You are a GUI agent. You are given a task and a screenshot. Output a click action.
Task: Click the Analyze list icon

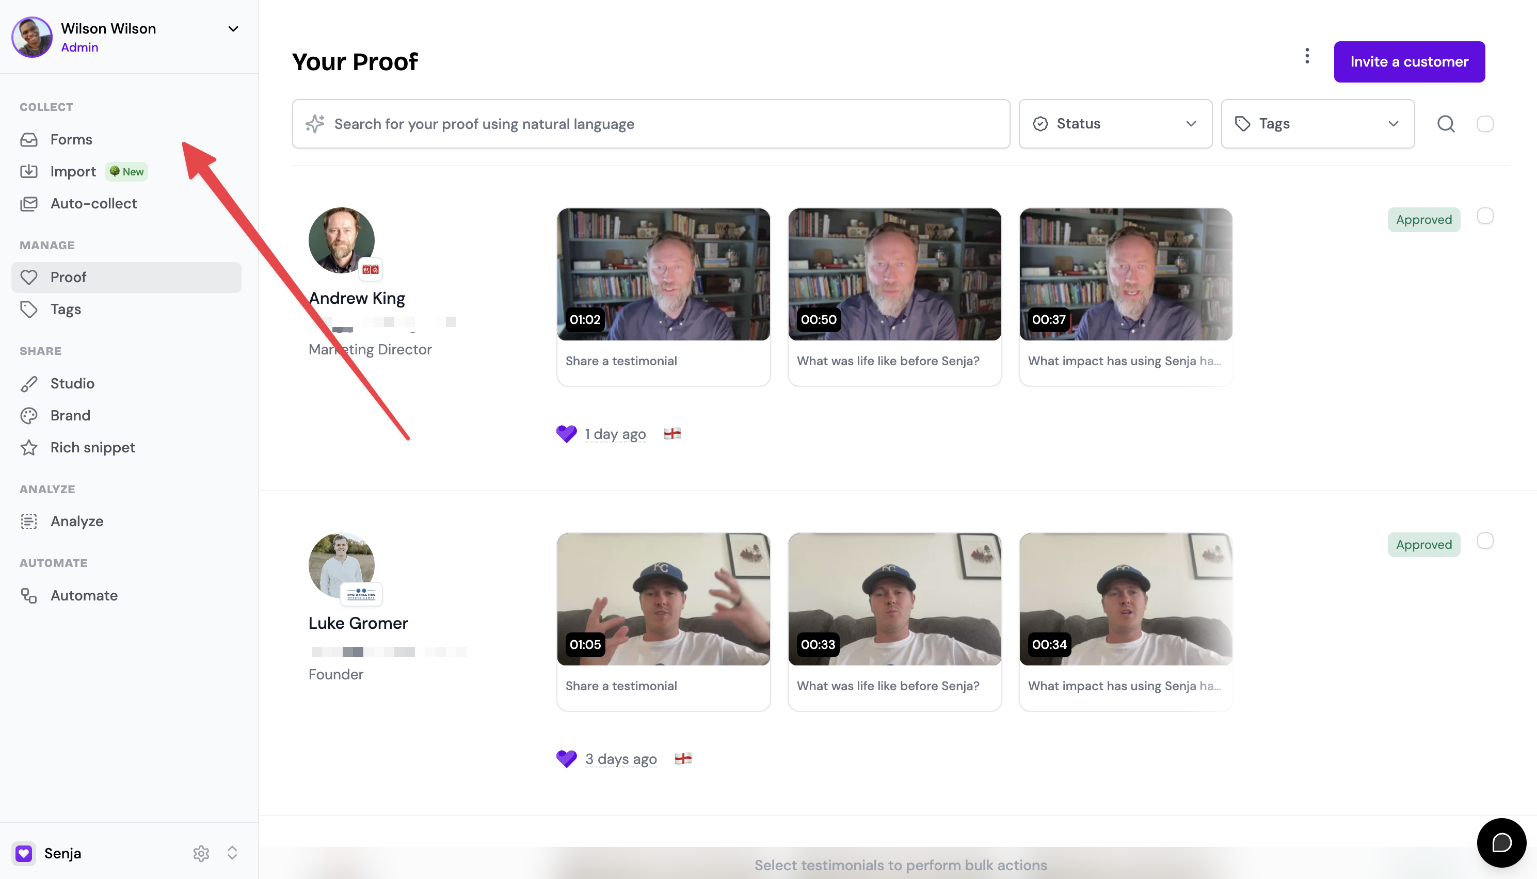click(x=28, y=521)
